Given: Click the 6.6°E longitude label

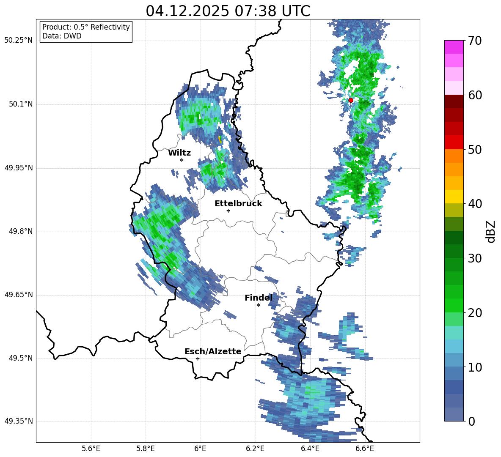Looking at the screenshot, I should click(365, 449).
